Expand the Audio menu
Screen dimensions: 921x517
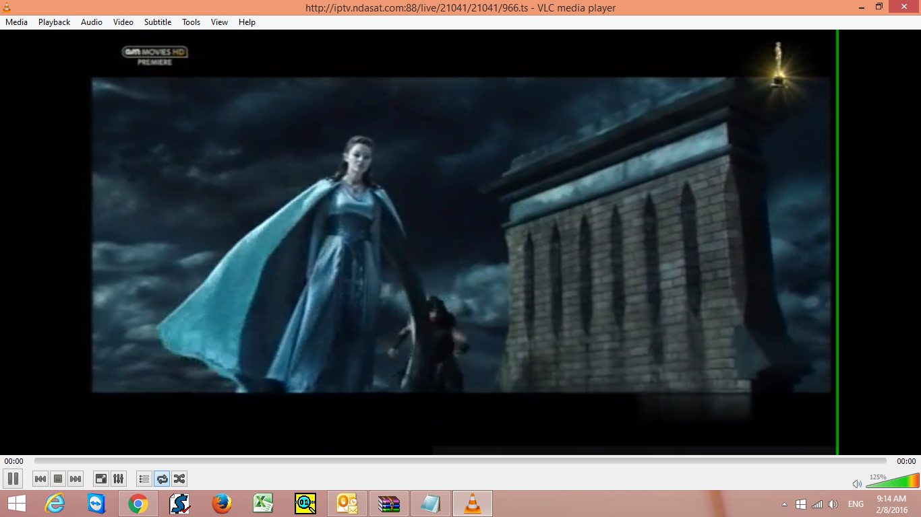pos(92,22)
